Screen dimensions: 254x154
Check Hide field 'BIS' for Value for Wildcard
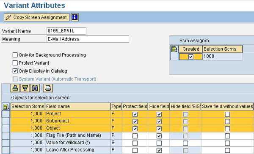pyautogui.click(x=185, y=143)
